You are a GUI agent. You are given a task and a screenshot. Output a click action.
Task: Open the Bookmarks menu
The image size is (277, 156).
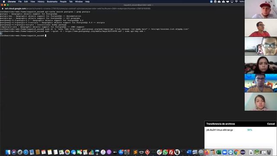(x=52, y=2)
